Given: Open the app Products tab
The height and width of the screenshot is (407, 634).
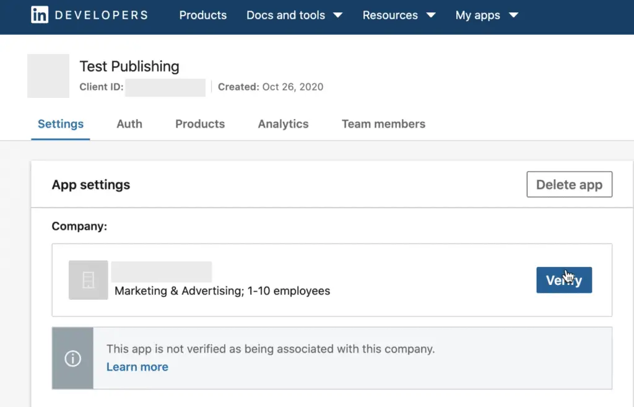Looking at the screenshot, I should click(200, 124).
